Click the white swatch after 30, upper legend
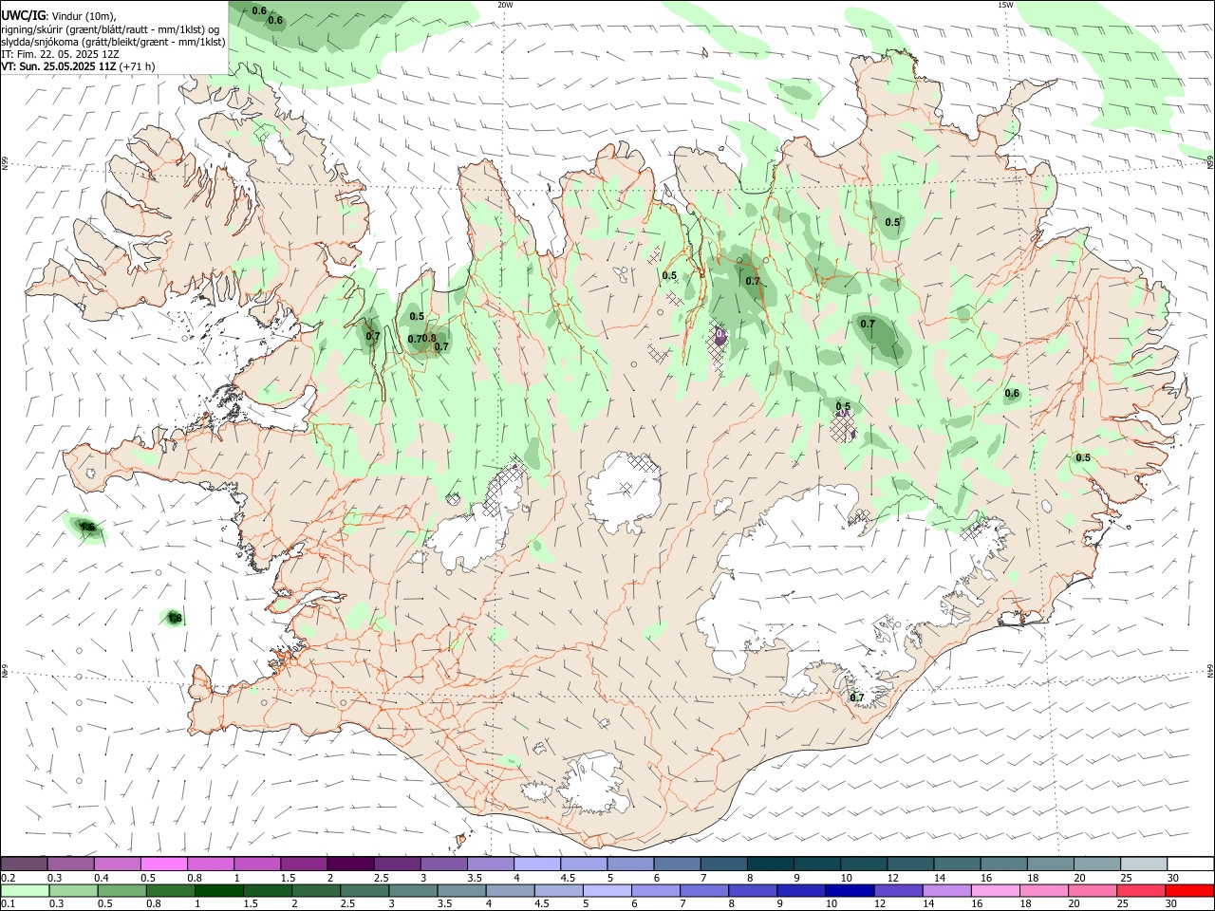This screenshot has width=1215, height=911. [x=1191, y=864]
